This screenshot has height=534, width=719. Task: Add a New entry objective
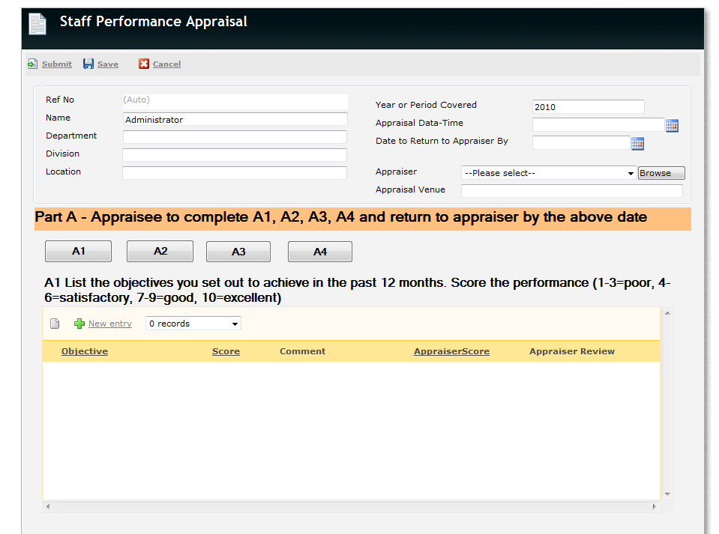tap(110, 324)
